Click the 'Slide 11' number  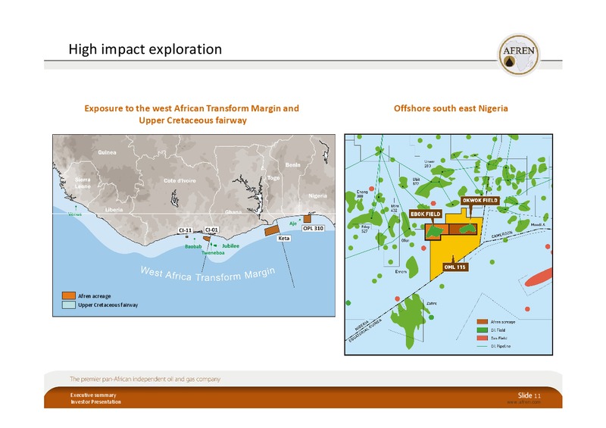coord(529,395)
